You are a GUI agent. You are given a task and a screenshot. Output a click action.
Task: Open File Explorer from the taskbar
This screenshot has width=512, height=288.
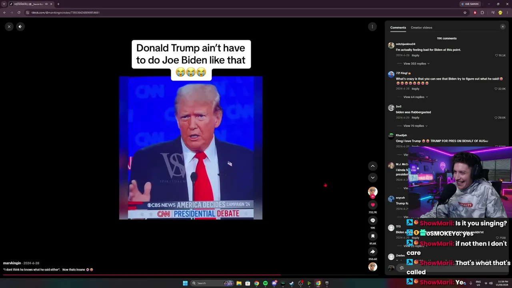(x=239, y=283)
